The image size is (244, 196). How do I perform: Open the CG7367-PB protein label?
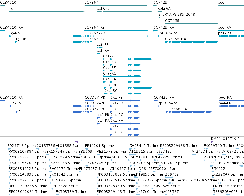point(95,98)
